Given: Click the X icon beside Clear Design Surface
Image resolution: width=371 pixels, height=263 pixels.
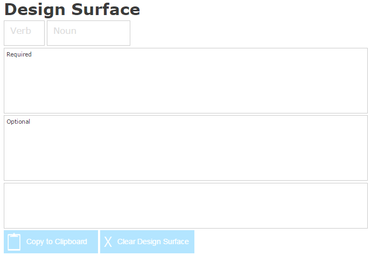Looking at the screenshot, I should pos(108,241).
